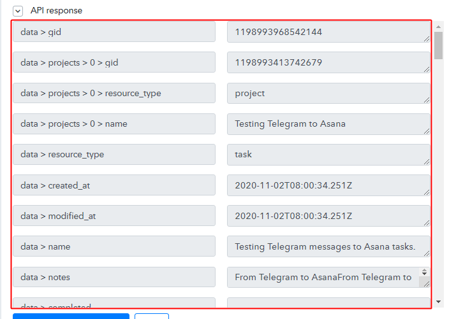Click the scrollbar's up arrow
463x319 pixels.
(439, 27)
